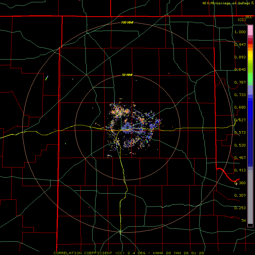Click the NEXLAB-College of DuPage label

tap(226, 3)
